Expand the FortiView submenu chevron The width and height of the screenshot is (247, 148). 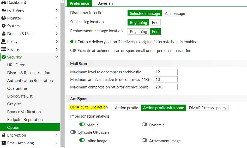(57, 10)
